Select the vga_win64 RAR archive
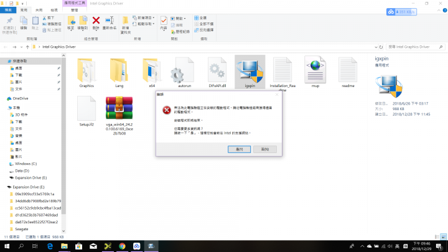Image resolution: width=448 pixels, height=252 pixels. (119, 116)
